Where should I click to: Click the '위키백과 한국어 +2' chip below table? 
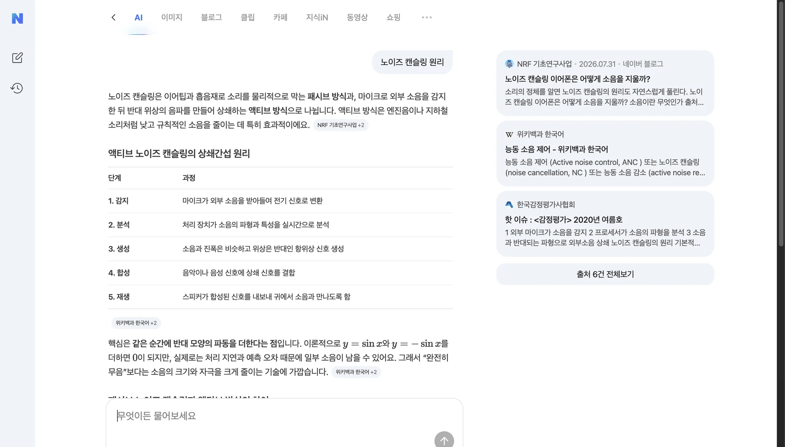click(136, 323)
